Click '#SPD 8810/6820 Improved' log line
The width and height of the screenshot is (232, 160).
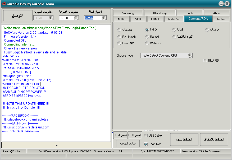click(x=22, y=96)
